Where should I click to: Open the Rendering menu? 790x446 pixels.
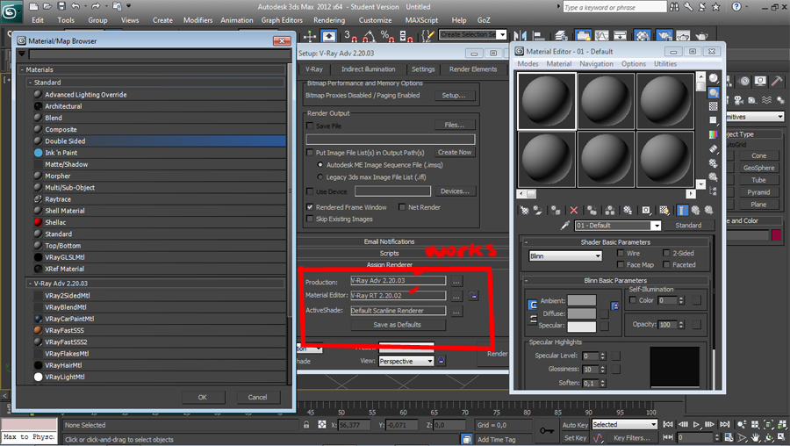tap(329, 20)
